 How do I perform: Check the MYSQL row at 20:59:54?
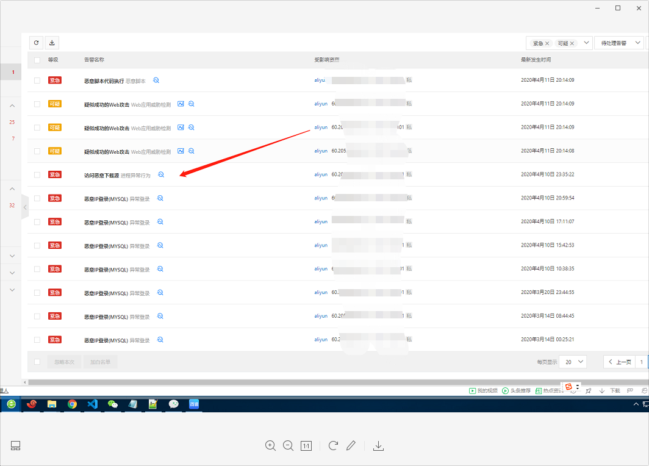pos(37,198)
